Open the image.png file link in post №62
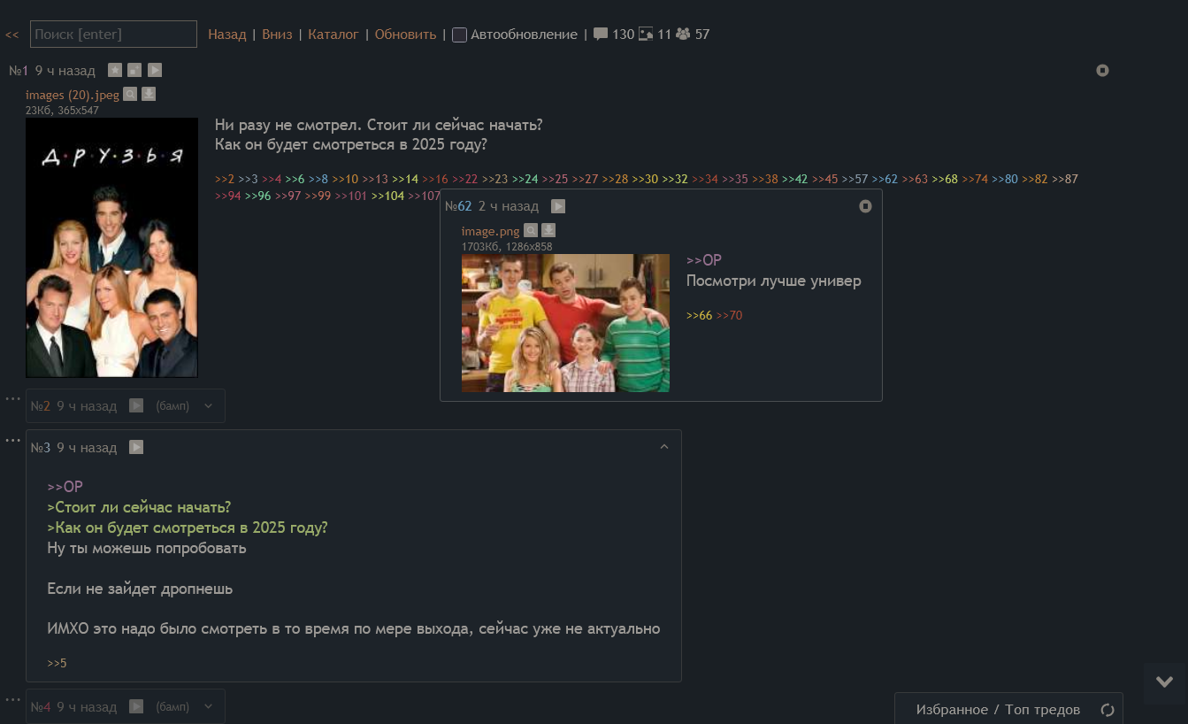1188x724 pixels. pos(491,231)
